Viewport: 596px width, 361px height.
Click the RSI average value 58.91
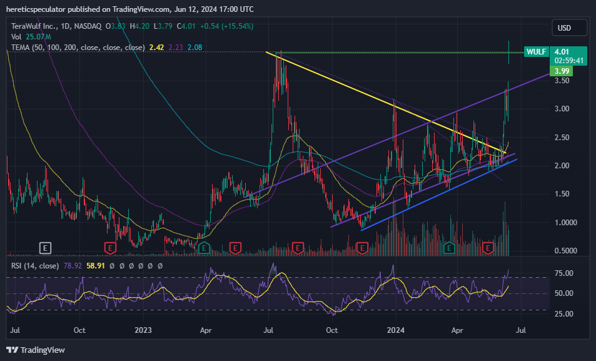(x=96, y=265)
